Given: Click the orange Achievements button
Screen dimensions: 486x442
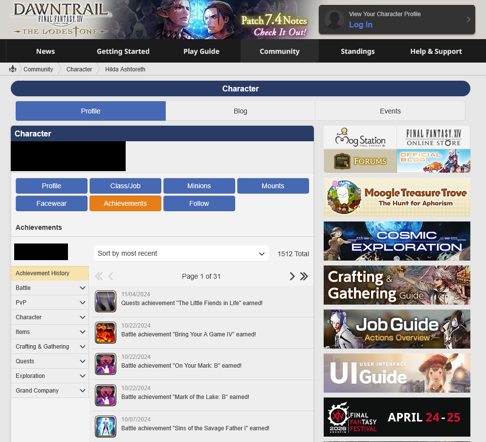Looking at the screenshot, I should tap(125, 203).
